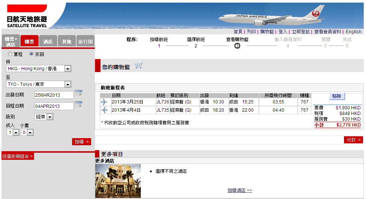
Task: Open the 成人 adult count dropdown
Action: [16, 133]
